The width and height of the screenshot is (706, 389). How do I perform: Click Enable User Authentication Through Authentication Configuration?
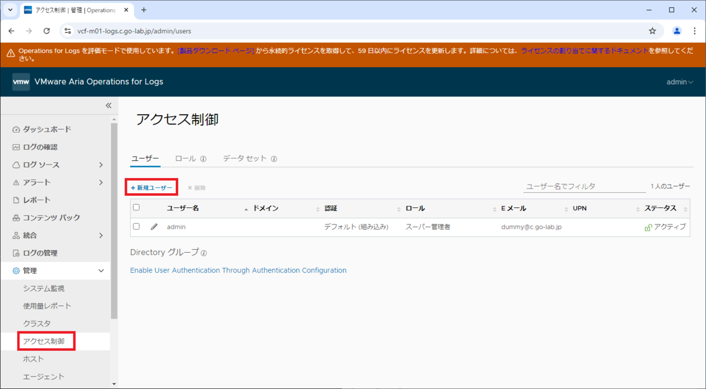(238, 270)
